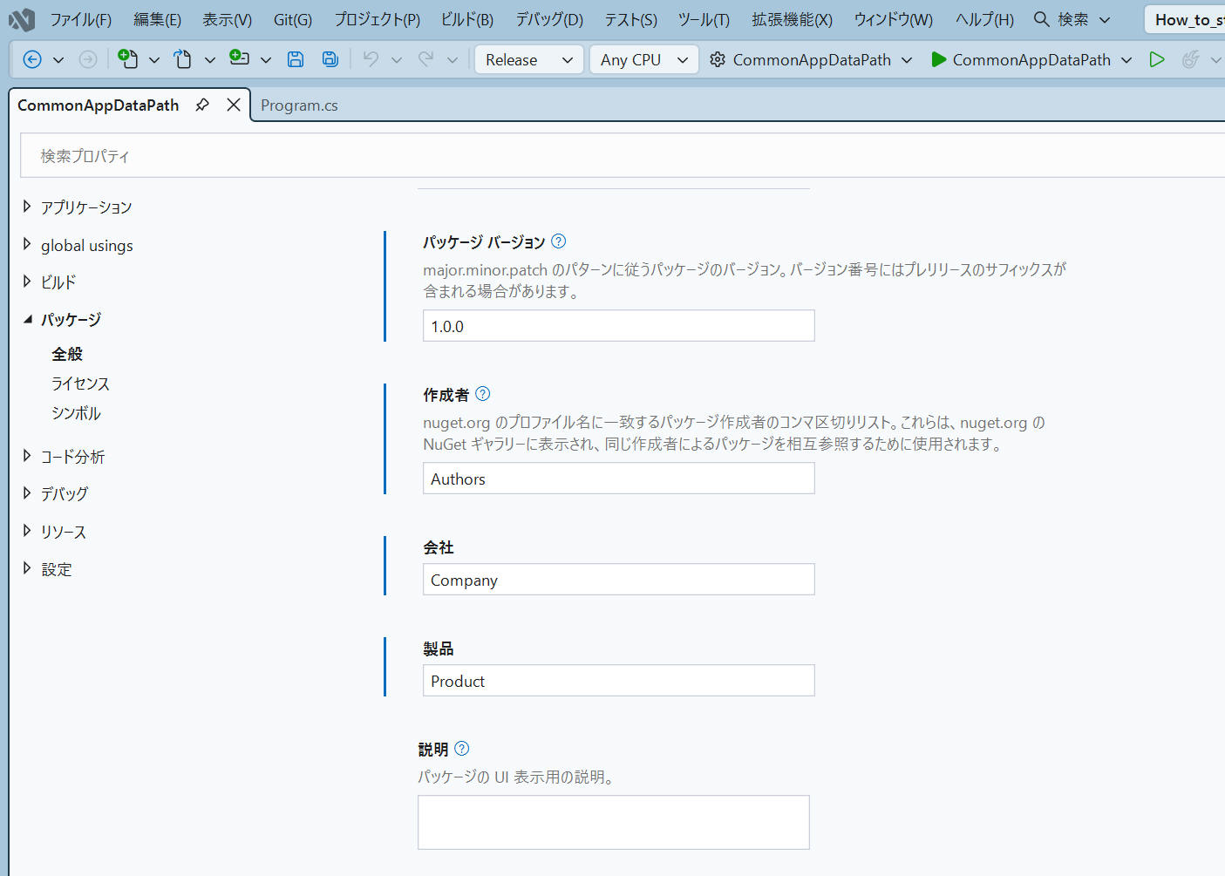Click the open file icon
Screen dimensions: 1225x876
point(182,59)
